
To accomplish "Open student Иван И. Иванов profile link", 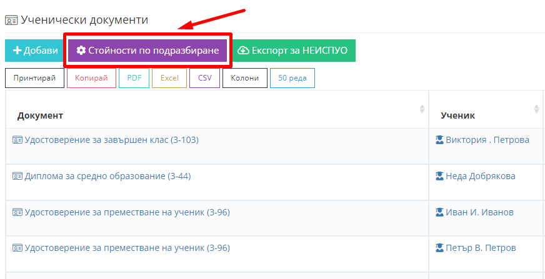I will pyautogui.click(x=479, y=212).
